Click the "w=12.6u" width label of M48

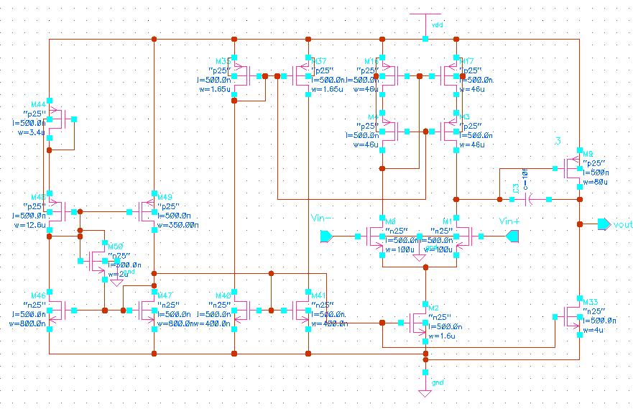click(x=30, y=225)
